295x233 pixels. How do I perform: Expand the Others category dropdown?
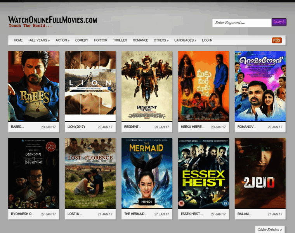pyautogui.click(x=161, y=40)
